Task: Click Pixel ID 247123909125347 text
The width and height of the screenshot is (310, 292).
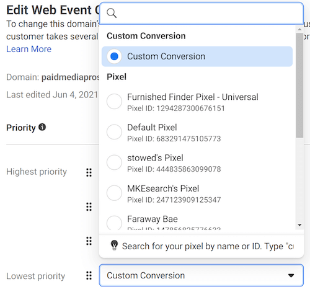Action: 174,200
